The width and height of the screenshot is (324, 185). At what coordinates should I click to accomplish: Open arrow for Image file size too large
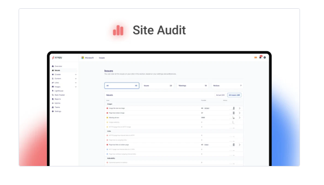click(x=240, y=108)
